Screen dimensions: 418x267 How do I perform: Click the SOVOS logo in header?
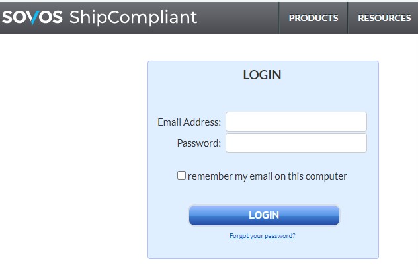pos(32,17)
